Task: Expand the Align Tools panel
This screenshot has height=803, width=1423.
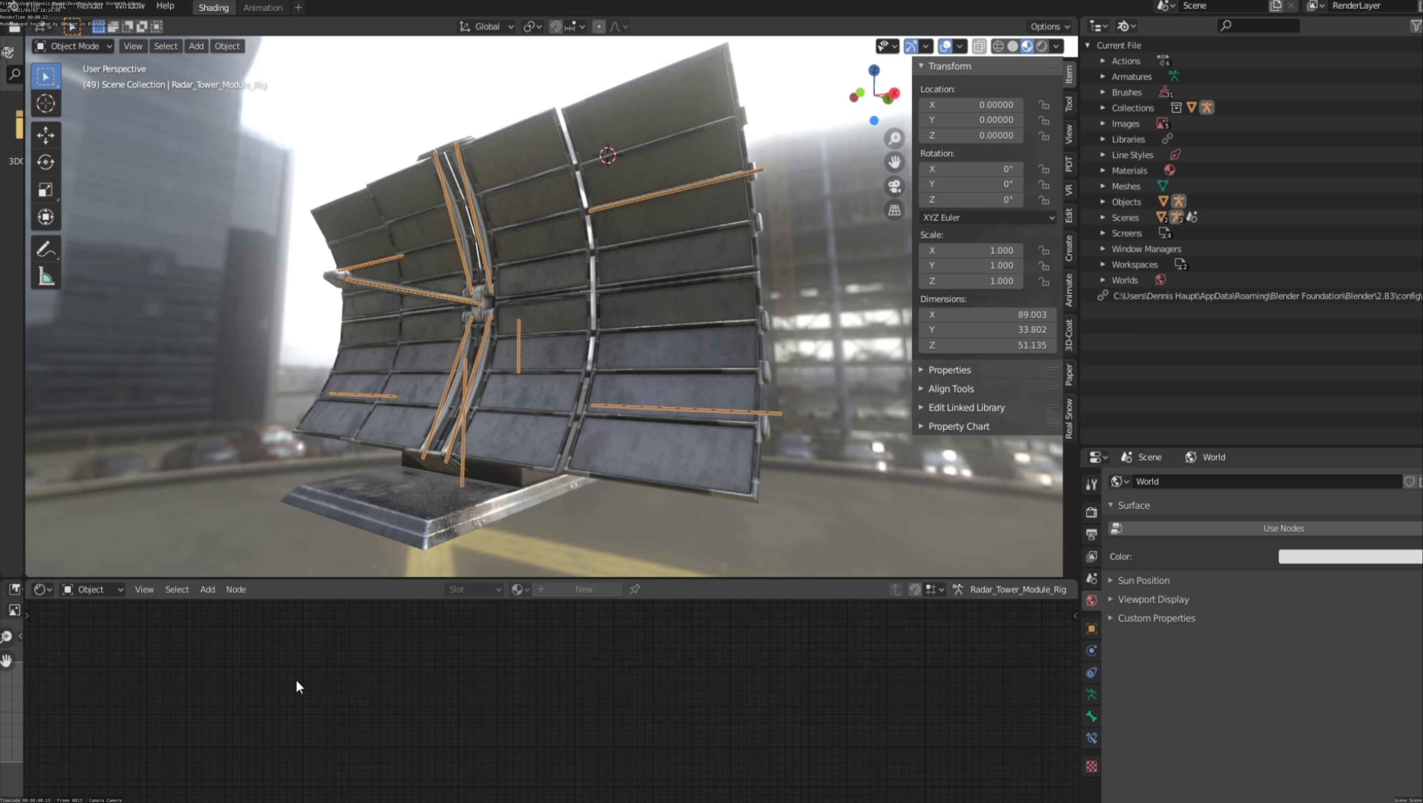Action: (x=951, y=388)
